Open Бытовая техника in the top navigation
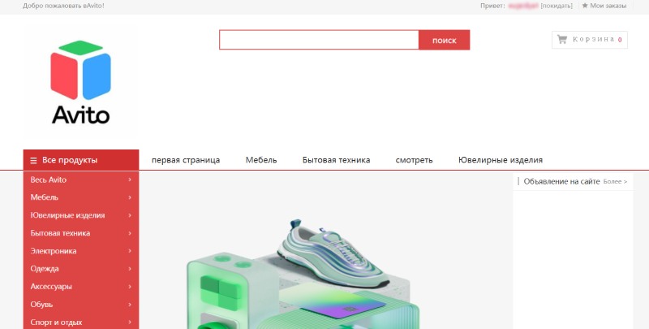Image resolution: width=649 pixels, height=329 pixels. (x=336, y=160)
